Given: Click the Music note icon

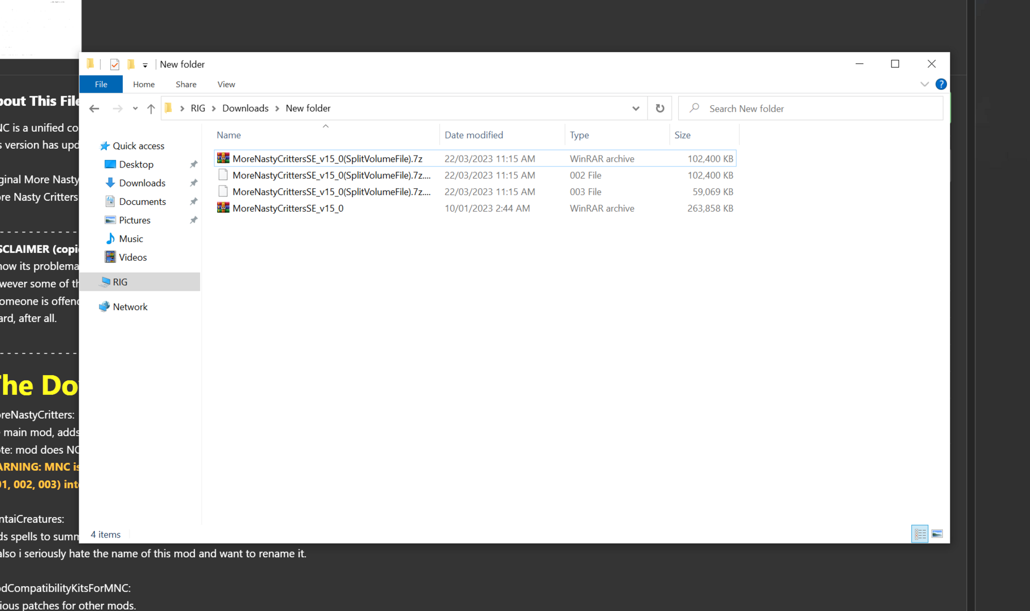Looking at the screenshot, I should coord(110,239).
